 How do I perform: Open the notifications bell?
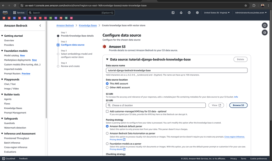click(x=181, y=13)
